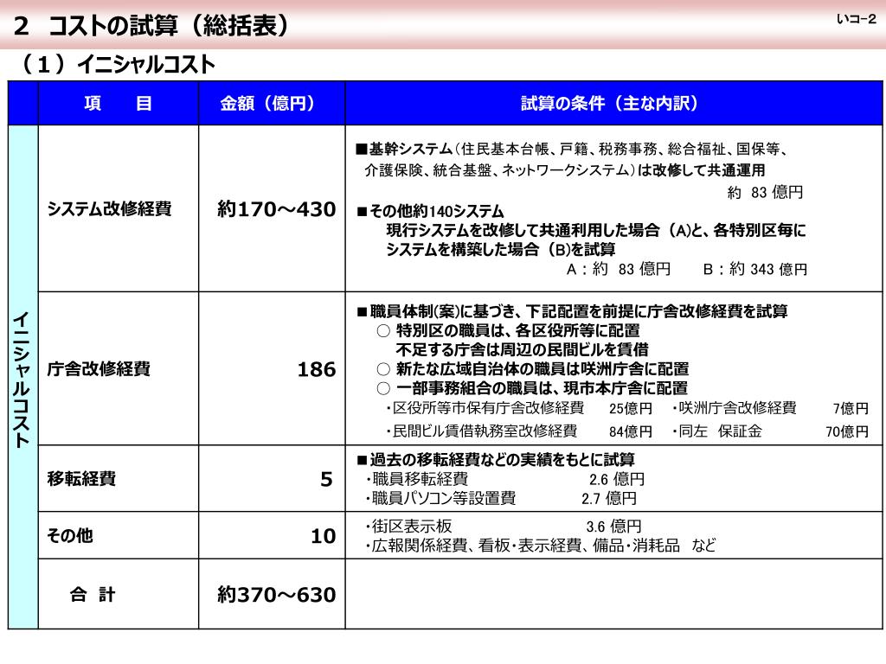Click the amount '5' in 移転経費 row
The image size is (886, 664).
coord(326,480)
